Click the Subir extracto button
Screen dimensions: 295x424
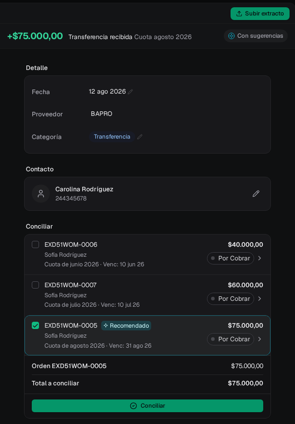point(260,14)
